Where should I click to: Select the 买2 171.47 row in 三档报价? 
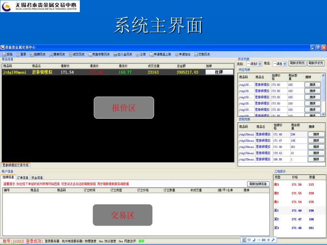click(x=300, y=219)
